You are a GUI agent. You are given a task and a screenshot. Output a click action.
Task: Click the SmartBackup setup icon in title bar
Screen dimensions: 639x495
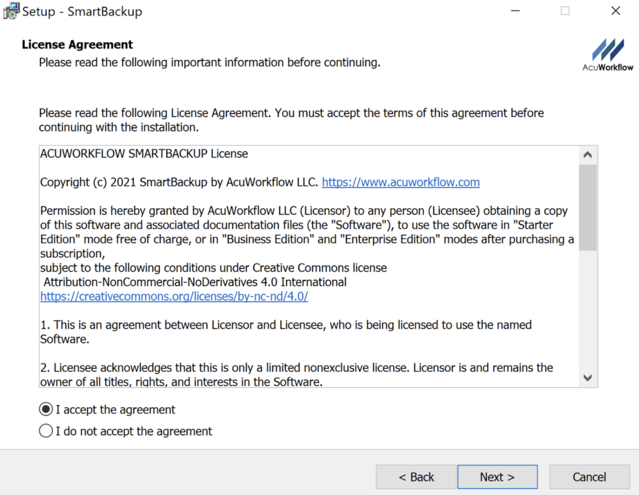click(11, 11)
